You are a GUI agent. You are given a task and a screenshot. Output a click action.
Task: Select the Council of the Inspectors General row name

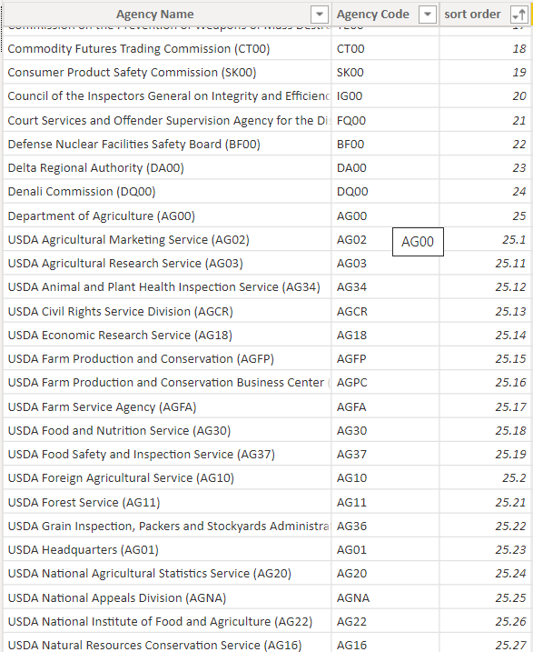coord(167,96)
